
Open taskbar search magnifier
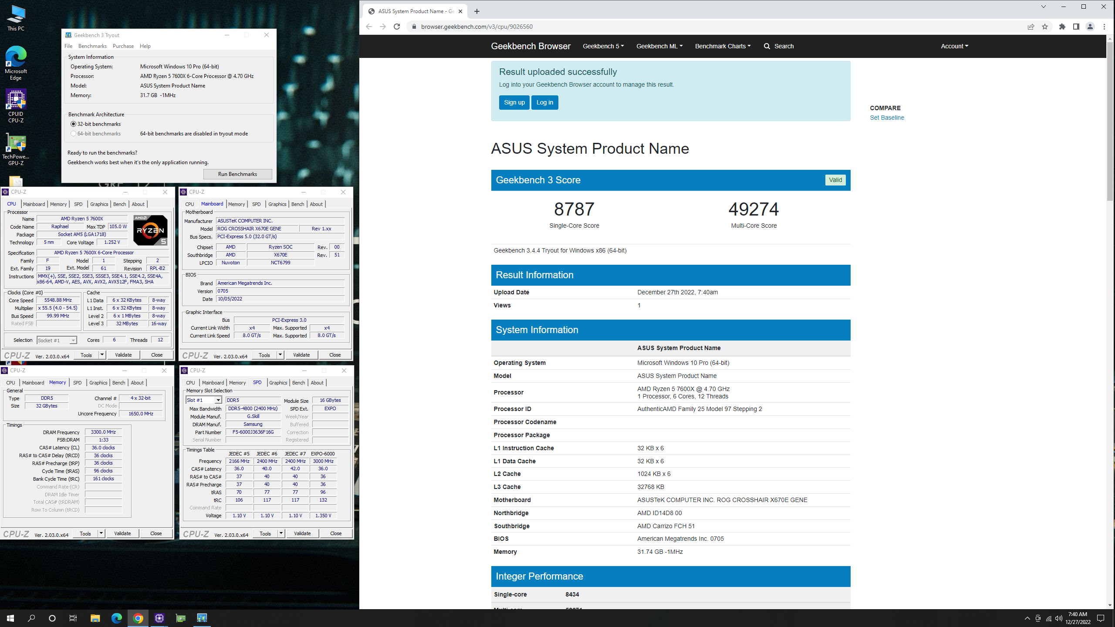point(31,618)
